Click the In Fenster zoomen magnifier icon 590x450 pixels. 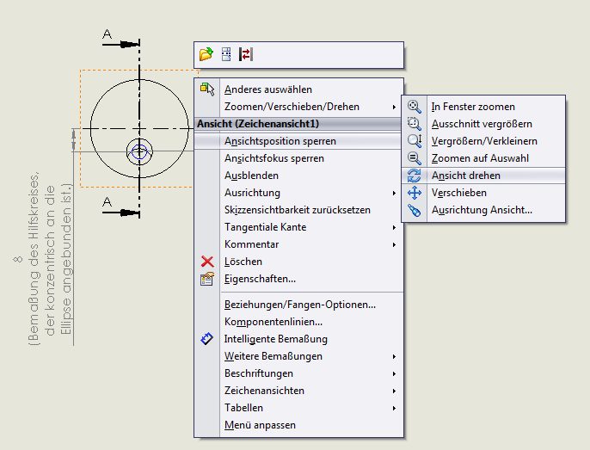(415, 107)
